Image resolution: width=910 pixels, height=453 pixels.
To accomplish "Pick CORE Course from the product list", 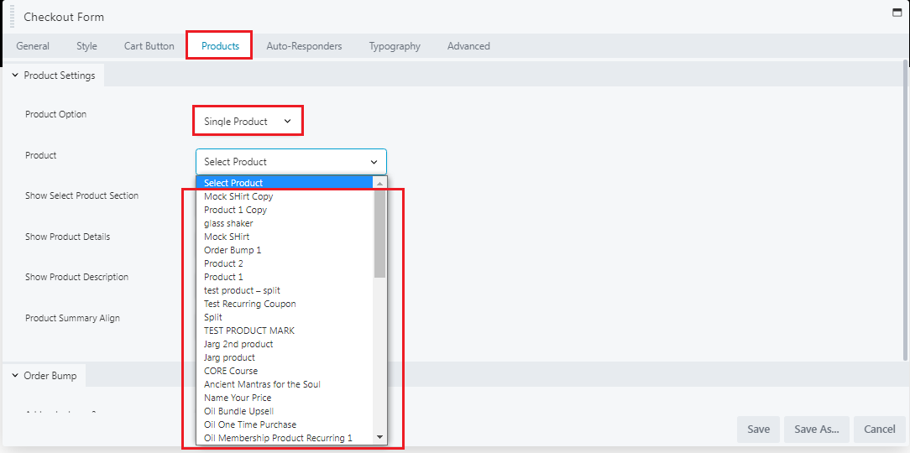I will click(231, 371).
